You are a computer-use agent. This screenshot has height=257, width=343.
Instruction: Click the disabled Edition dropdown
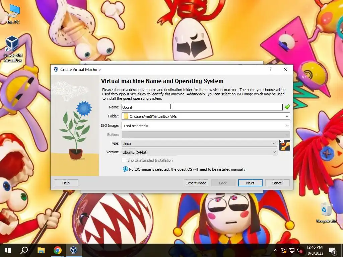[206, 135]
